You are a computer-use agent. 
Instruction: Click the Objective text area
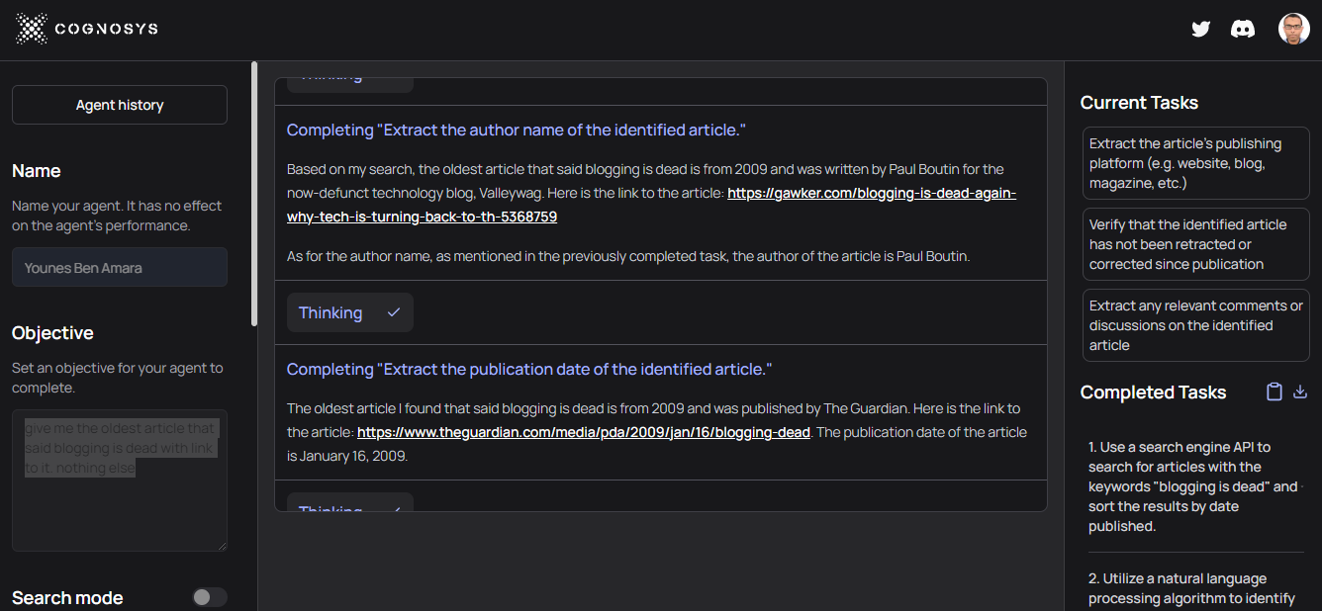click(x=120, y=480)
